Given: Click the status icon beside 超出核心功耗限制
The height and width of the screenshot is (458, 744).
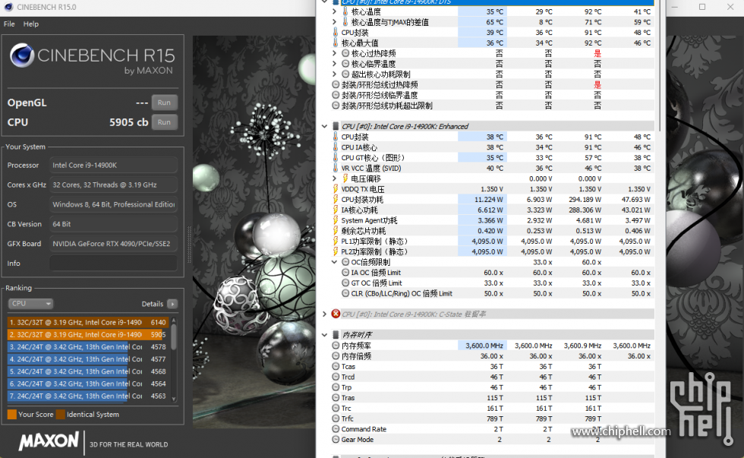Looking at the screenshot, I should pos(345,74).
